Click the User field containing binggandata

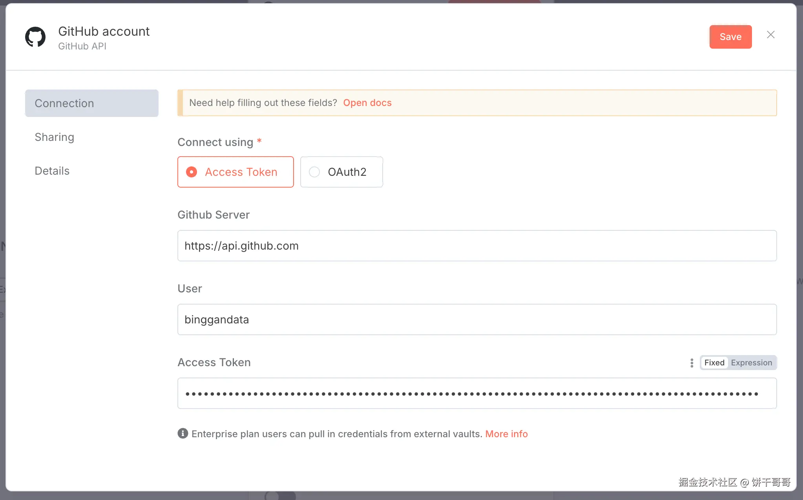pyautogui.click(x=476, y=319)
